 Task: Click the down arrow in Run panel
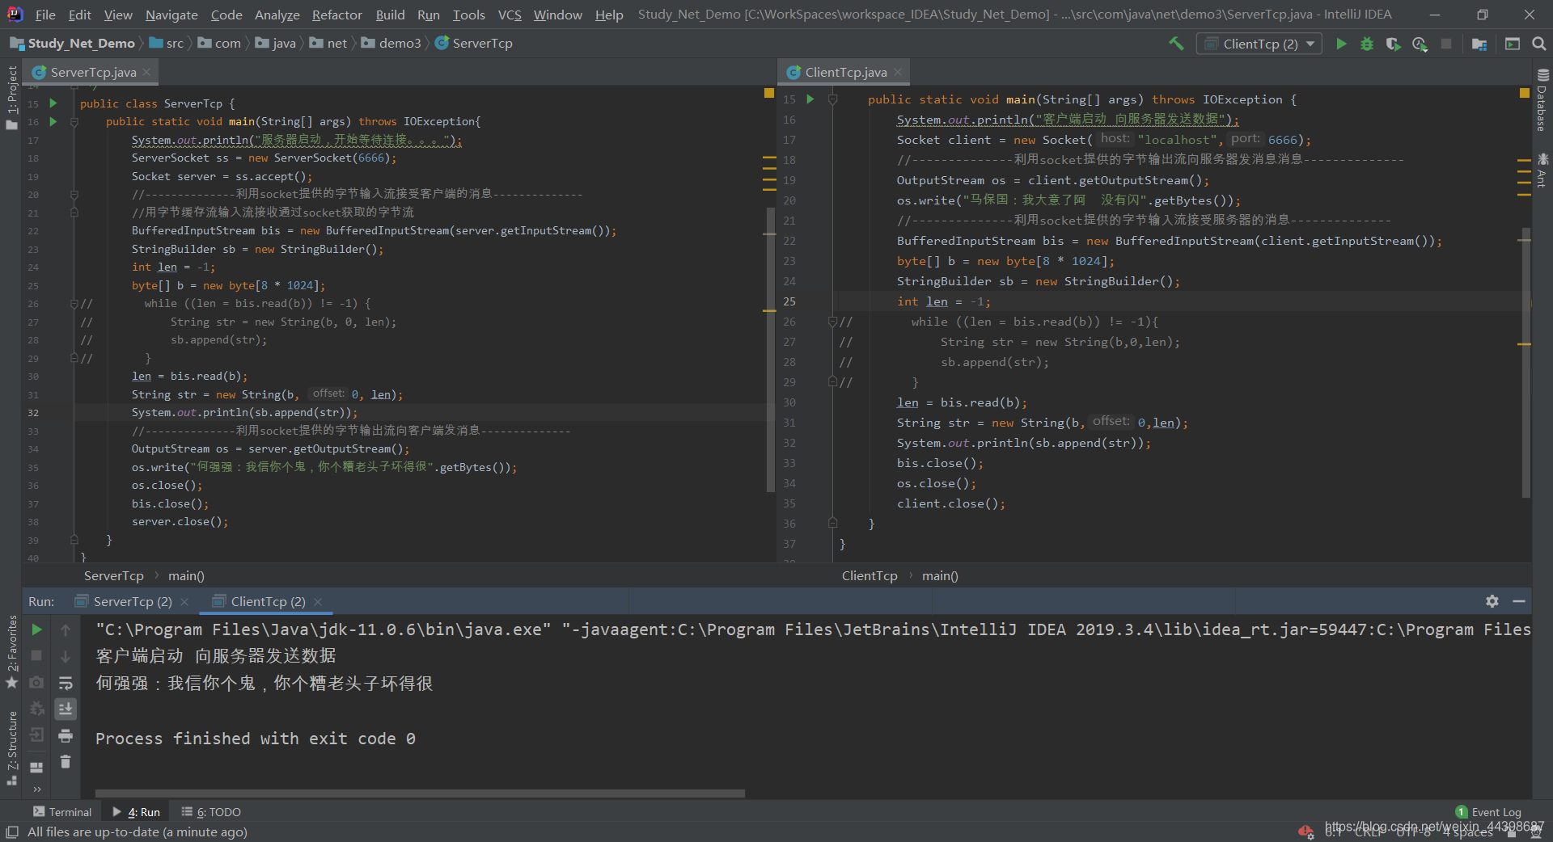(x=66, y=656)
